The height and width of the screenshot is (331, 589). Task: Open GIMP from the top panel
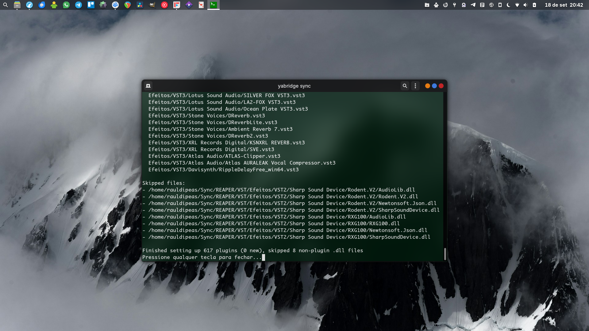152,5
